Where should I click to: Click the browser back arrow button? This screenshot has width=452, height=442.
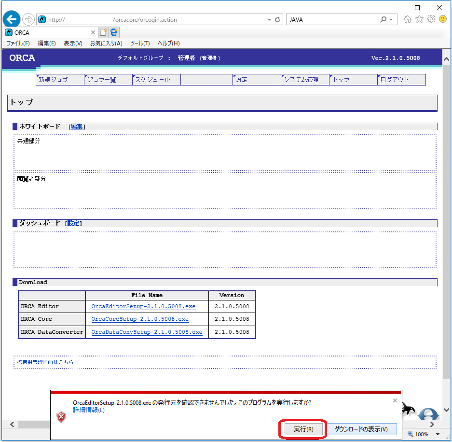(12, 19)
